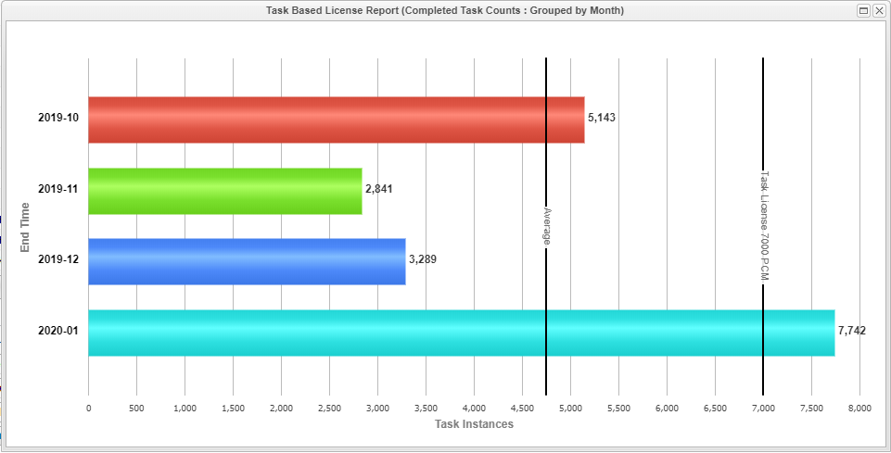The image size is (891, 453).
Task: Click the 2019-10 category axis label
Action: coord(58,119)
